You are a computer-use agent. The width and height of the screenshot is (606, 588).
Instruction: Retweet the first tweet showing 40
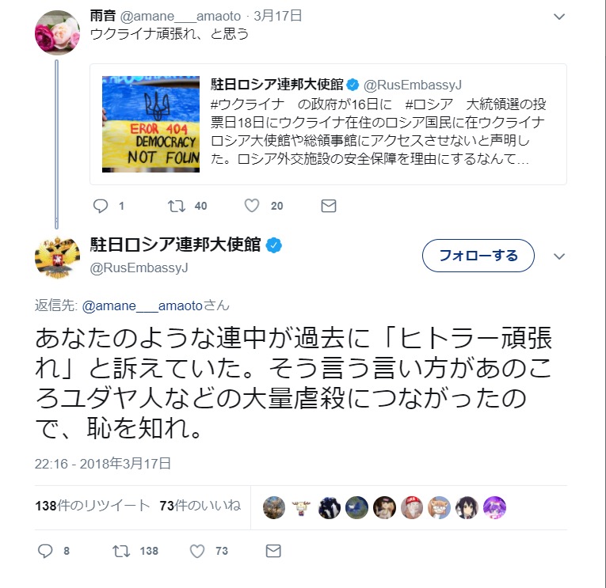176,206
